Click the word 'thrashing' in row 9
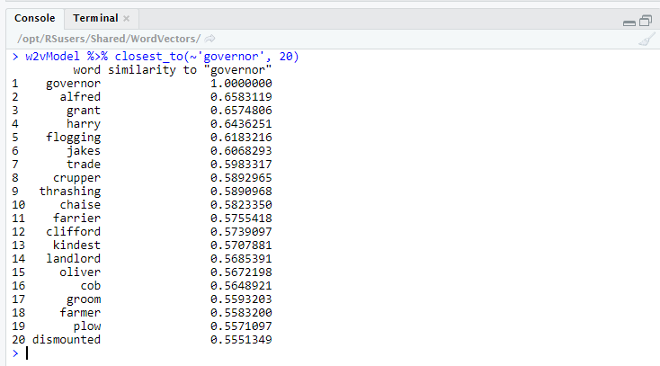 click(x=70, y=192)
